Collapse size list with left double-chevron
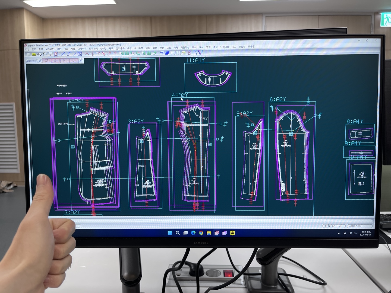This screenshot has height=293, width=391. (x=40, y=61)
